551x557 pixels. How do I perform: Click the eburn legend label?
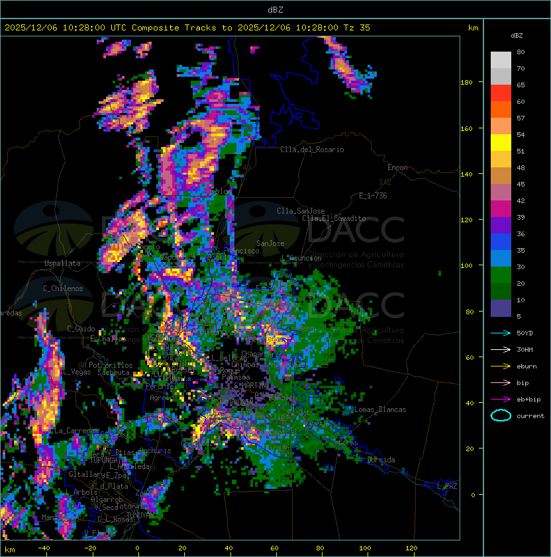point(526,366)
